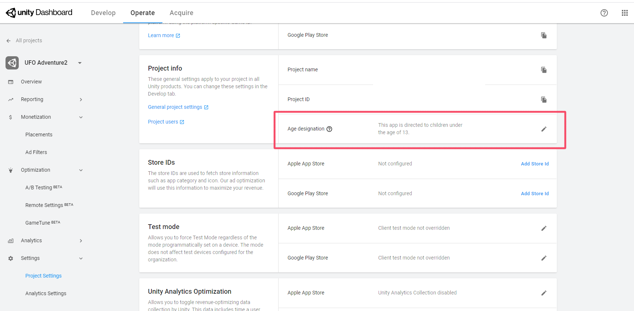
Task: Edit Google Play Store test mode
Action: [544, 258]
